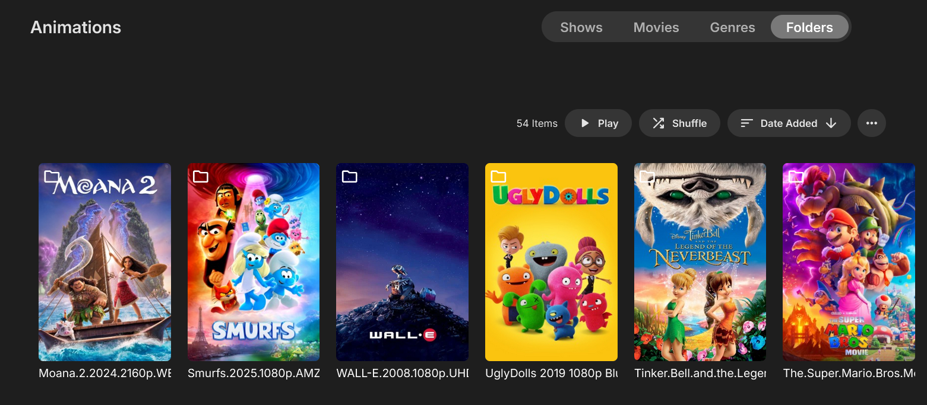The width and height of the screenshot is (927, 405).
Task: Switch to the Shows tab
Action: coord(581,27)
